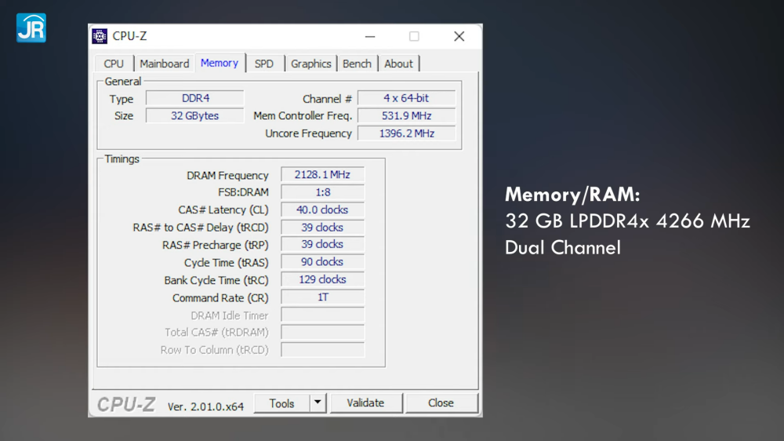Open the Graphics tab
This screenshot has height=441, width=784.
click(x=311, y=64)
